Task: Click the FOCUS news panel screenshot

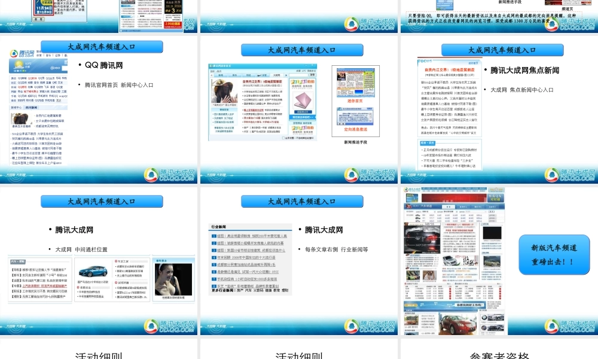Action: 449,98
